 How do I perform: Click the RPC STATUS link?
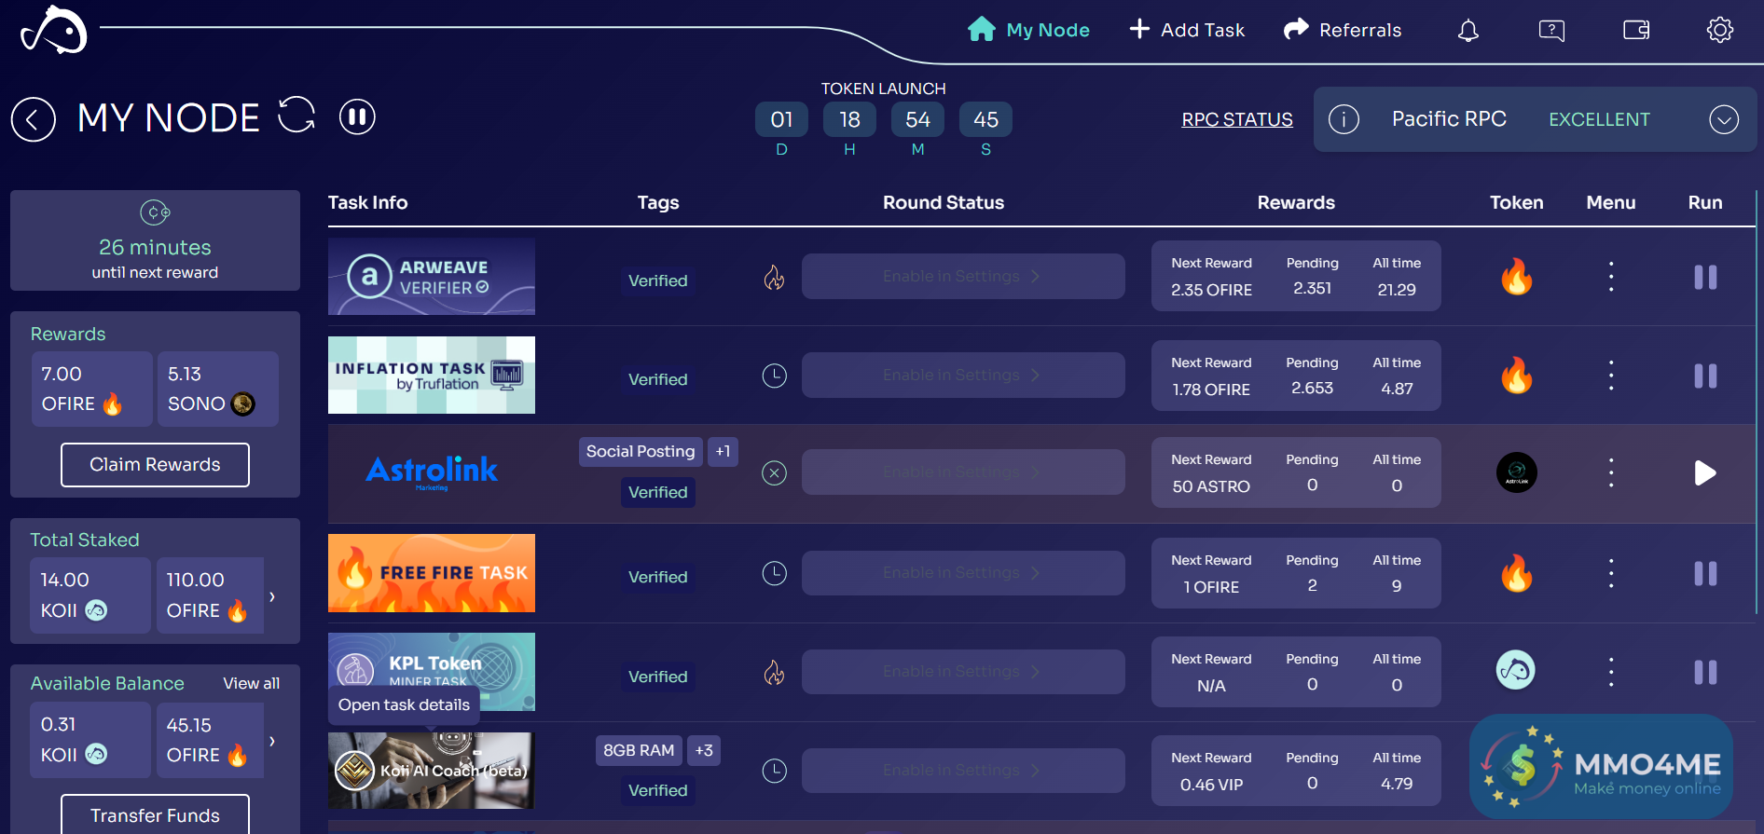point(1237,119)
